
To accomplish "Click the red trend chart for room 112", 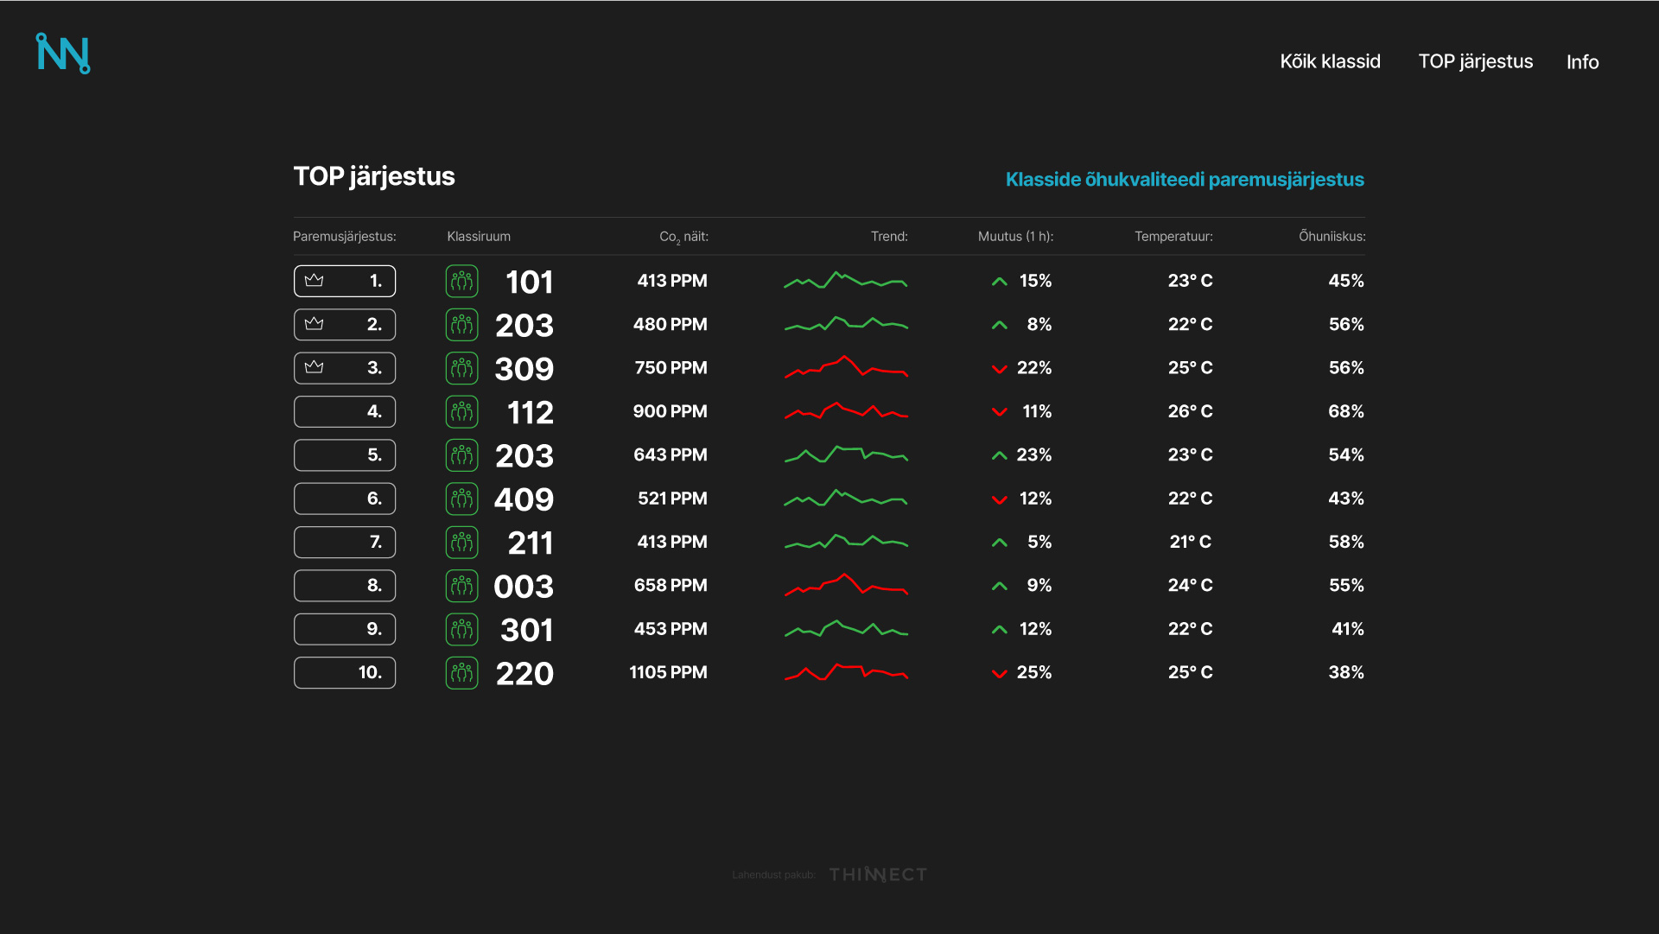I will point(845,411).
